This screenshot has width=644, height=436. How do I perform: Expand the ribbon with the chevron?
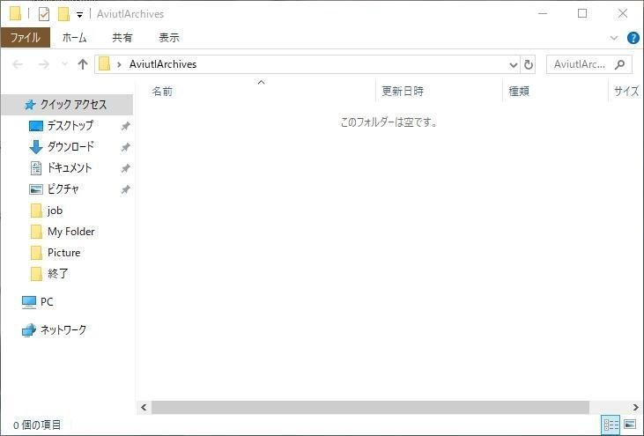614,38
